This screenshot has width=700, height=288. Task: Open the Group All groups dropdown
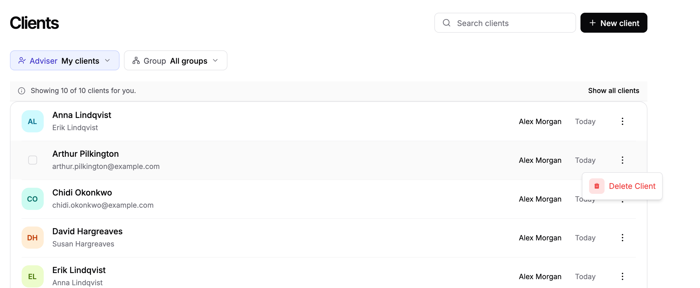click(175, 60)
